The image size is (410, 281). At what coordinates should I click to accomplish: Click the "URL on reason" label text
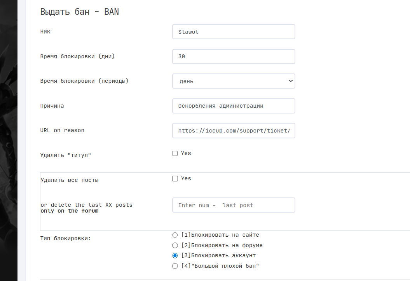point(62,130)
